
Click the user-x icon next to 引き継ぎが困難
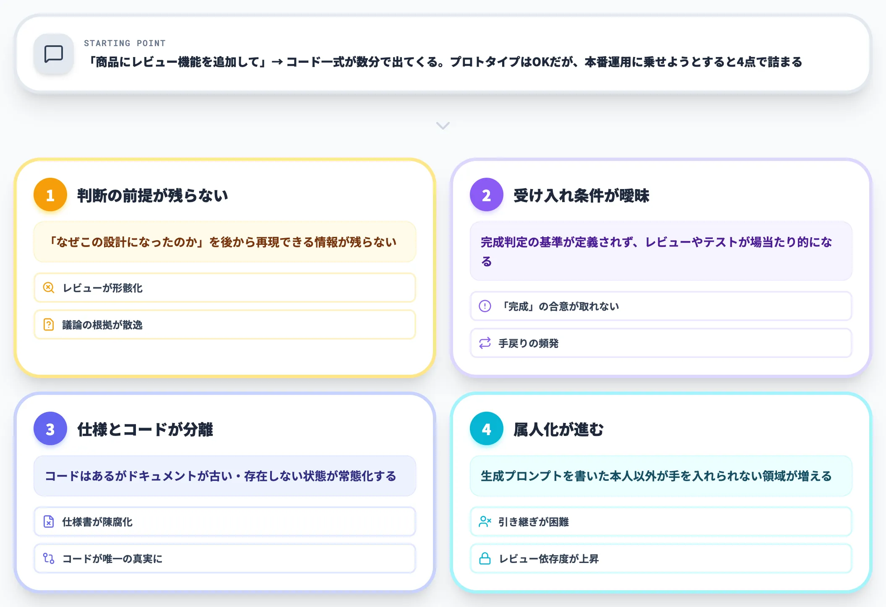(485, 521)
